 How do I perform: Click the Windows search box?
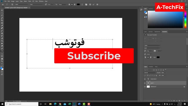(x=21, y=104)
